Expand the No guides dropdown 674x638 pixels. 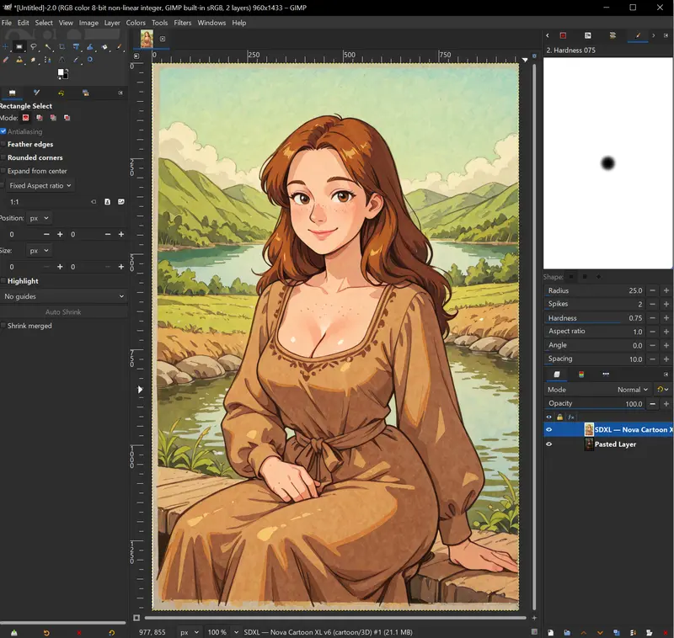tap(64, 296)
